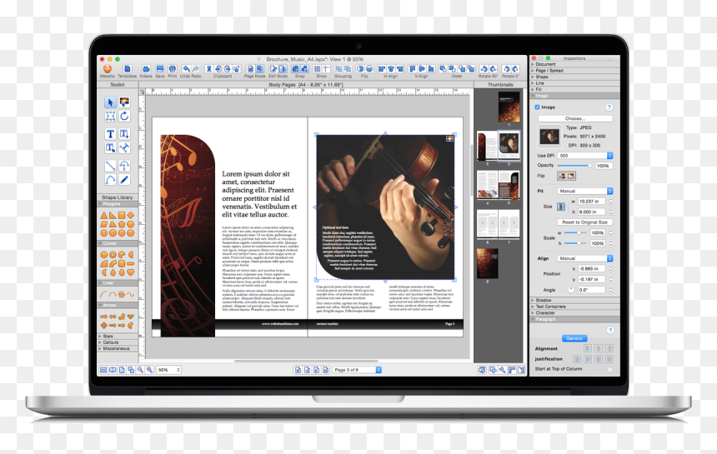Select the General tab in Paragraph inspector

574,338
